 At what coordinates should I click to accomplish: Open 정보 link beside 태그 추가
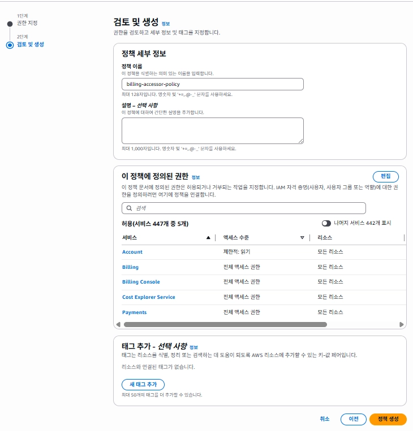click(x=193, y=347)
